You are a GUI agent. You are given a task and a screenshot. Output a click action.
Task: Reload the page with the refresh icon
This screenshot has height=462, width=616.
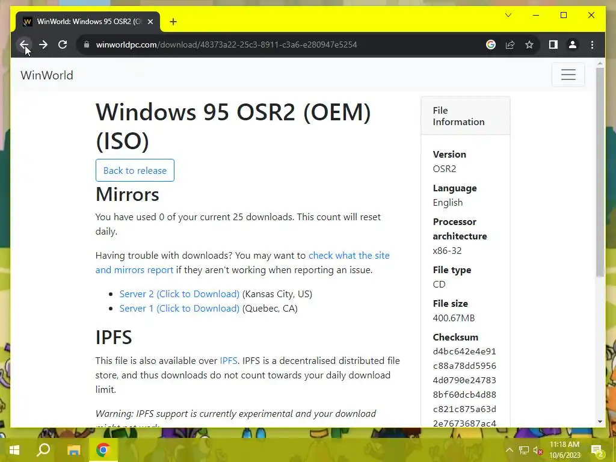tap(63, 45)
